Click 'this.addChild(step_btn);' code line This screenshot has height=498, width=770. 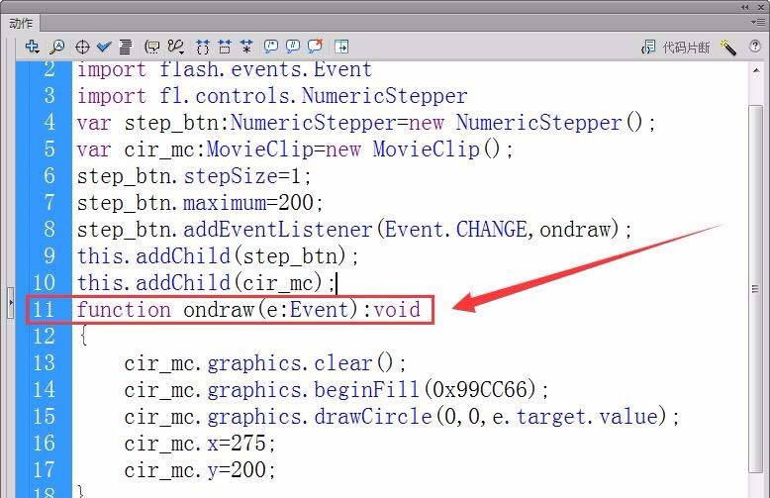218,255
